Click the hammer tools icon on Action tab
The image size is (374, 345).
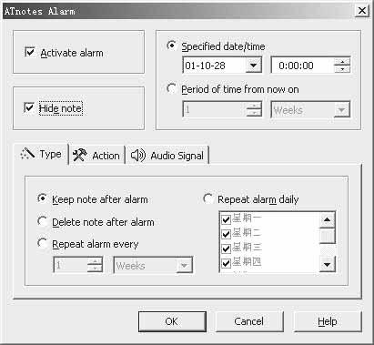tap(80, 155)
